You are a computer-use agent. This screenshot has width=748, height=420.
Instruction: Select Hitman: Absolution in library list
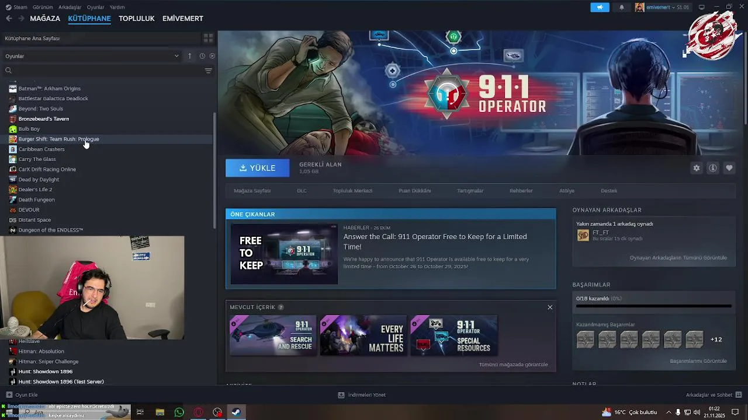tap(41, 351)
